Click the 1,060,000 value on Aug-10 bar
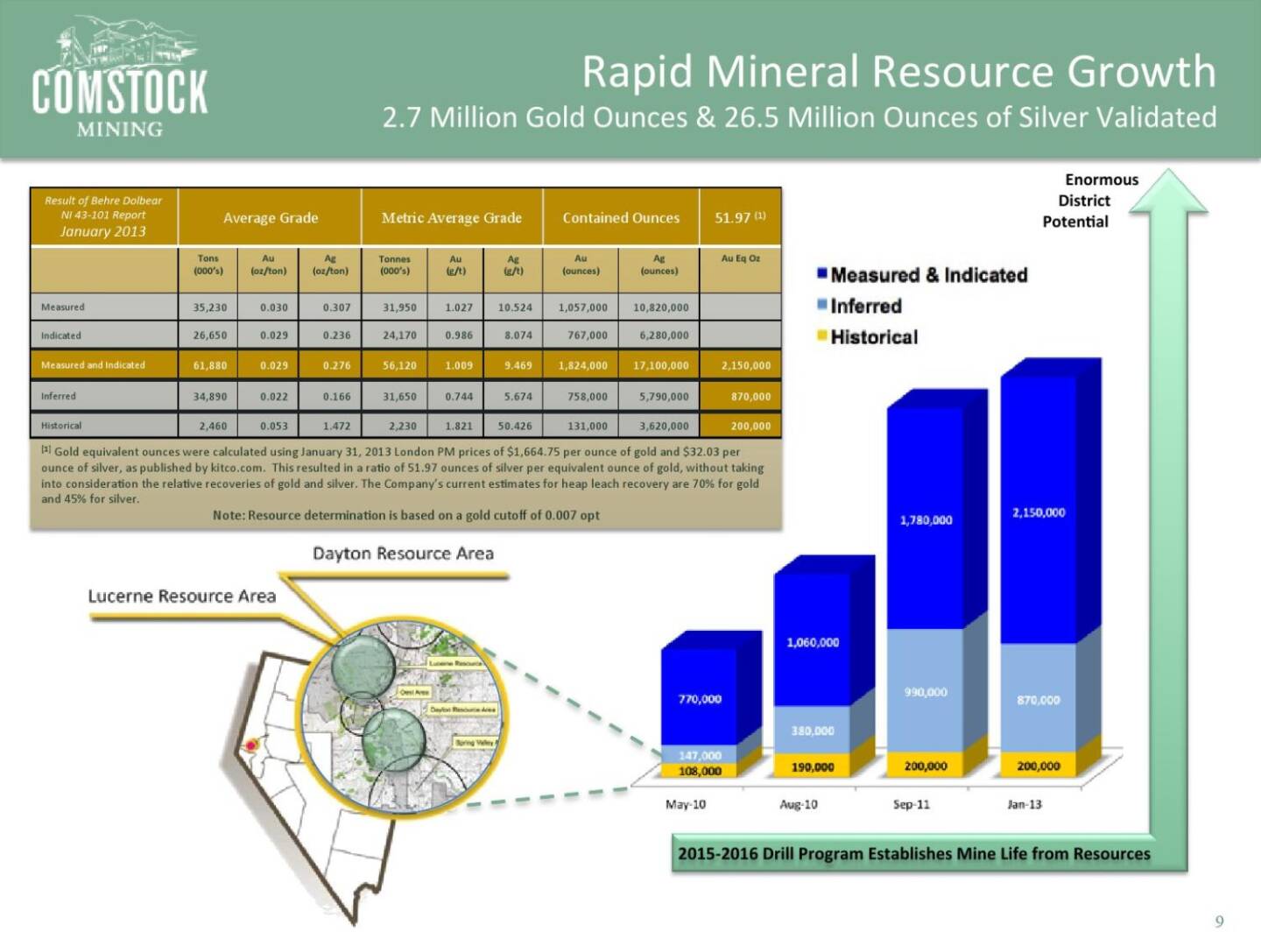 (813, 643)
